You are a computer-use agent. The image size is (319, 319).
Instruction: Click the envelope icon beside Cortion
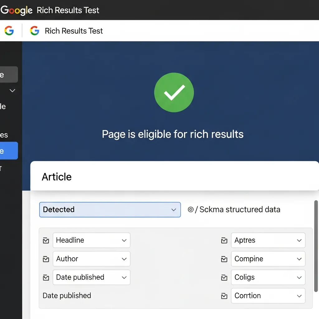click(x=224, y=296)
